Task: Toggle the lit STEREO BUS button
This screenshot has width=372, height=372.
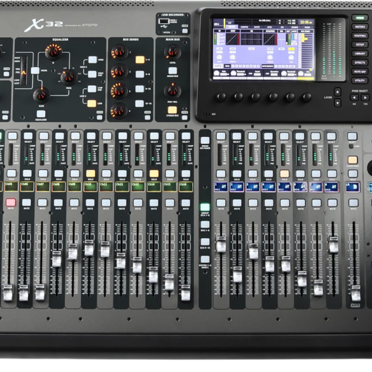Action: (172, 110)
